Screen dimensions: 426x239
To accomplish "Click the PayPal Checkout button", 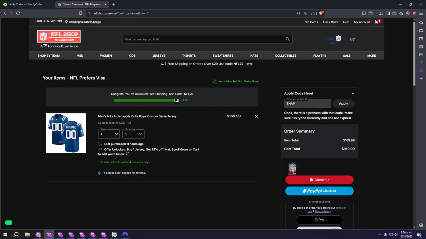I will click(x=319, y=191).
